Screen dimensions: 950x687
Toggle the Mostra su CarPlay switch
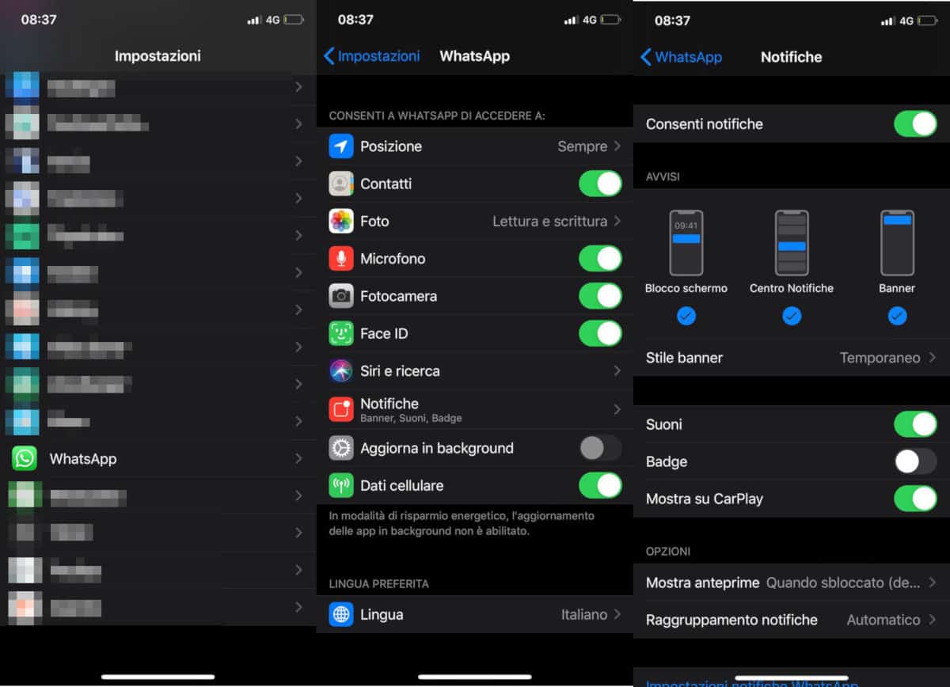coord(915,499)
